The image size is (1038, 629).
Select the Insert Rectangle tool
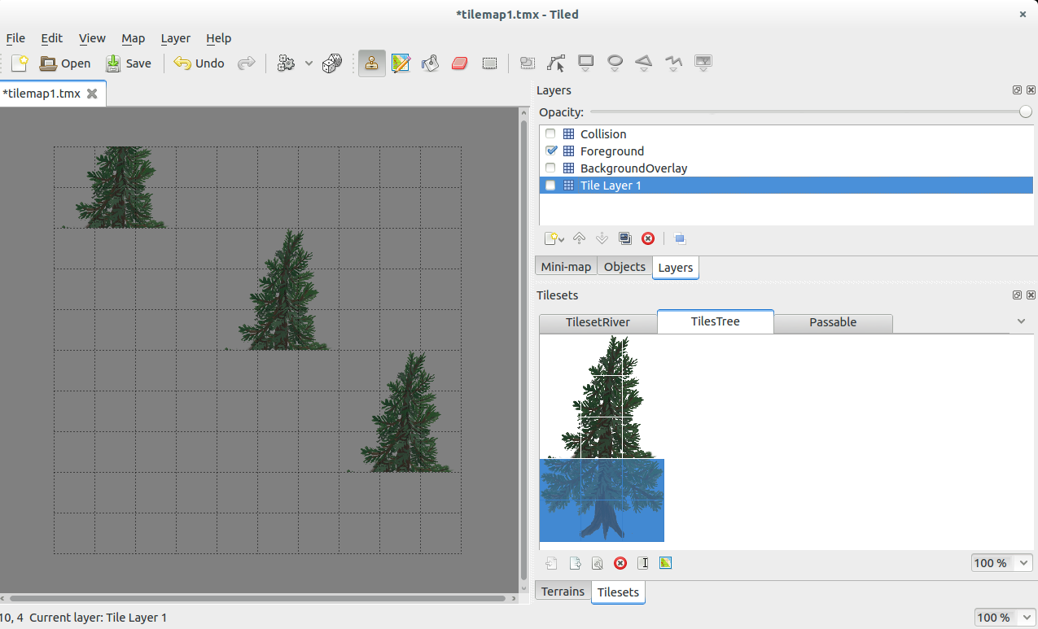point(585,63)
